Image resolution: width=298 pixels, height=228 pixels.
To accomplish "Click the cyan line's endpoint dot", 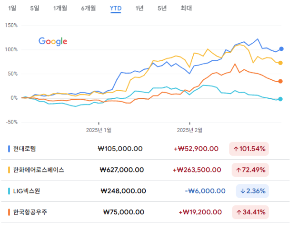I will [280, 99].
